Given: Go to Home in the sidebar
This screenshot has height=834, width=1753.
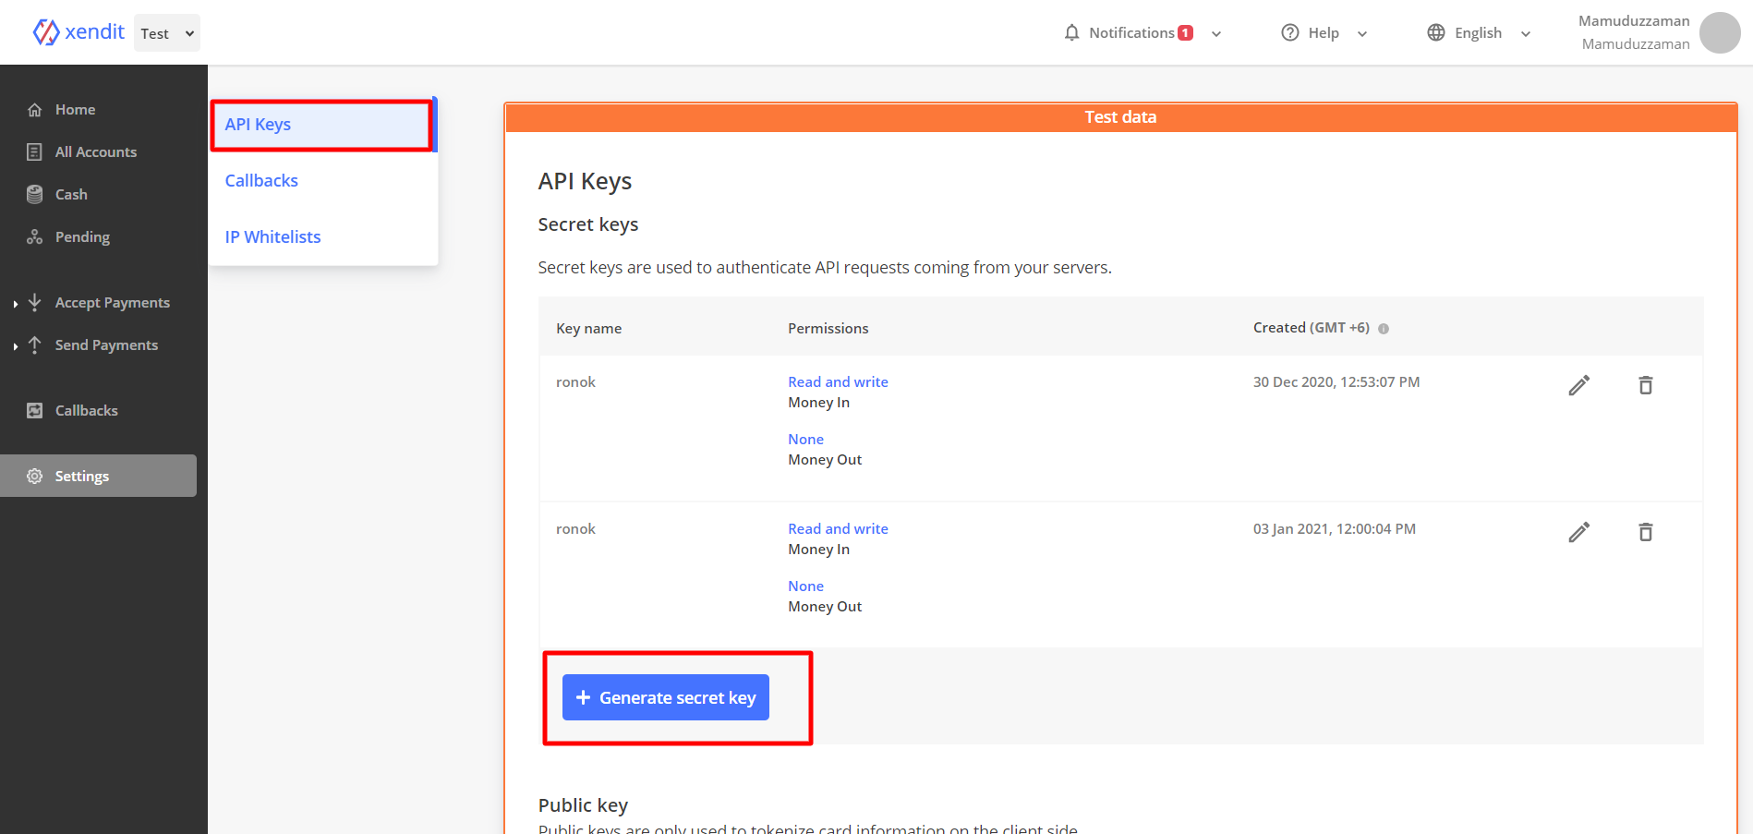Looking at the screenshot, I should tap(75, 110).
